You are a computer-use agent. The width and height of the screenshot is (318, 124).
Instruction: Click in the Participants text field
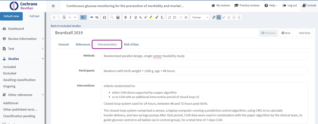tap(204, 71)
